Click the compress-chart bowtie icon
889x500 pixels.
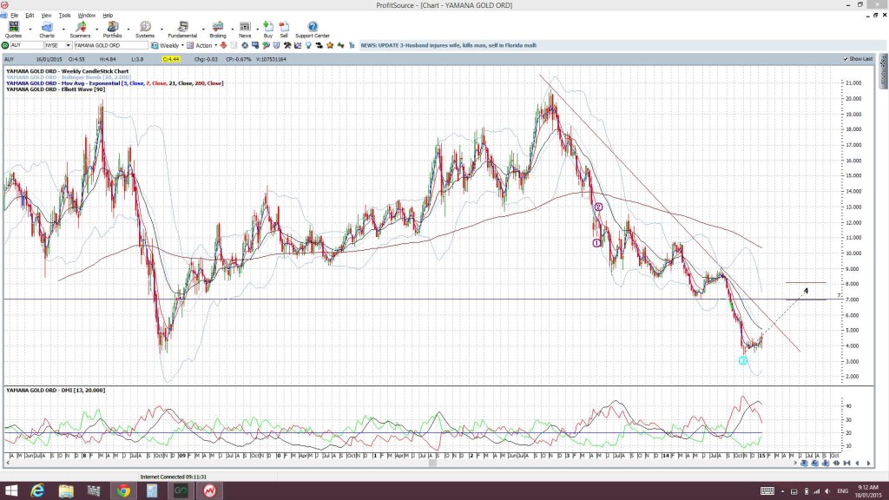(x=847, y=464)
